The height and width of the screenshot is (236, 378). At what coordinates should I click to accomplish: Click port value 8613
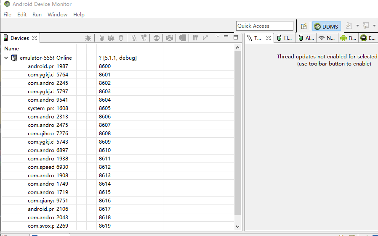point(105,176)
